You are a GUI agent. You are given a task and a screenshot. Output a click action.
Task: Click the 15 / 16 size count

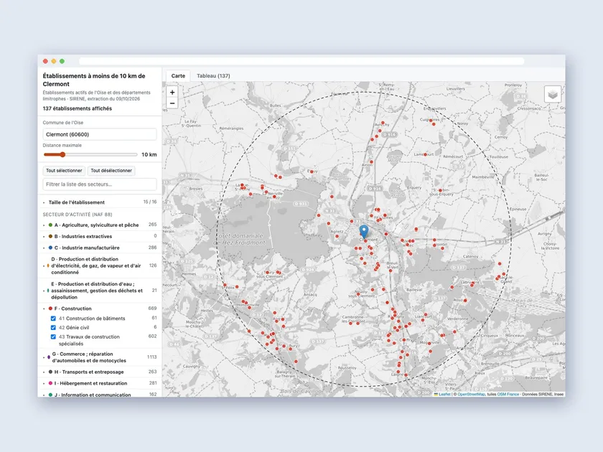pos(150,202)
